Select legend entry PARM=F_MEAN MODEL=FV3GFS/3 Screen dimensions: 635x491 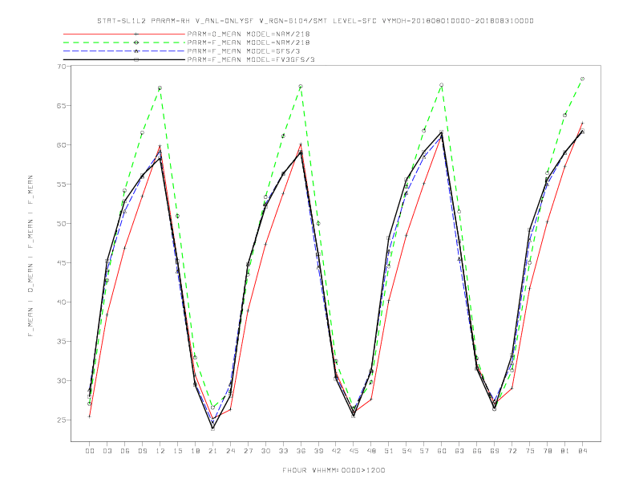click(x=251, y=59)
